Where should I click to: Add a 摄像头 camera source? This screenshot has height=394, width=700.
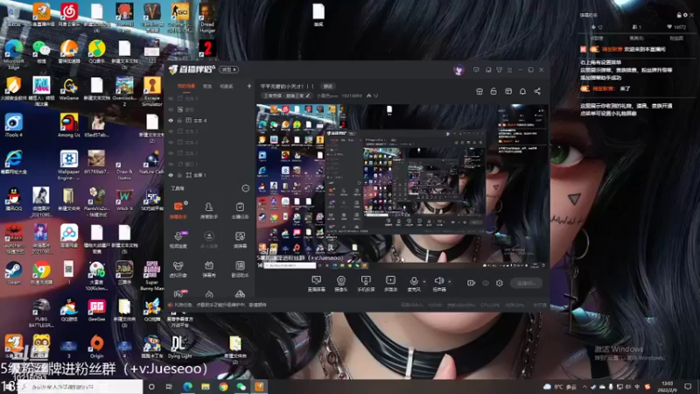(x=341, y=283)
